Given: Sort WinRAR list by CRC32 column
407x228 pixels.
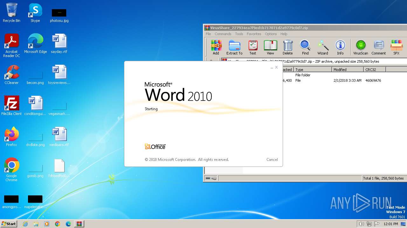Looking at the screenshot, I should tap(375, 70).
